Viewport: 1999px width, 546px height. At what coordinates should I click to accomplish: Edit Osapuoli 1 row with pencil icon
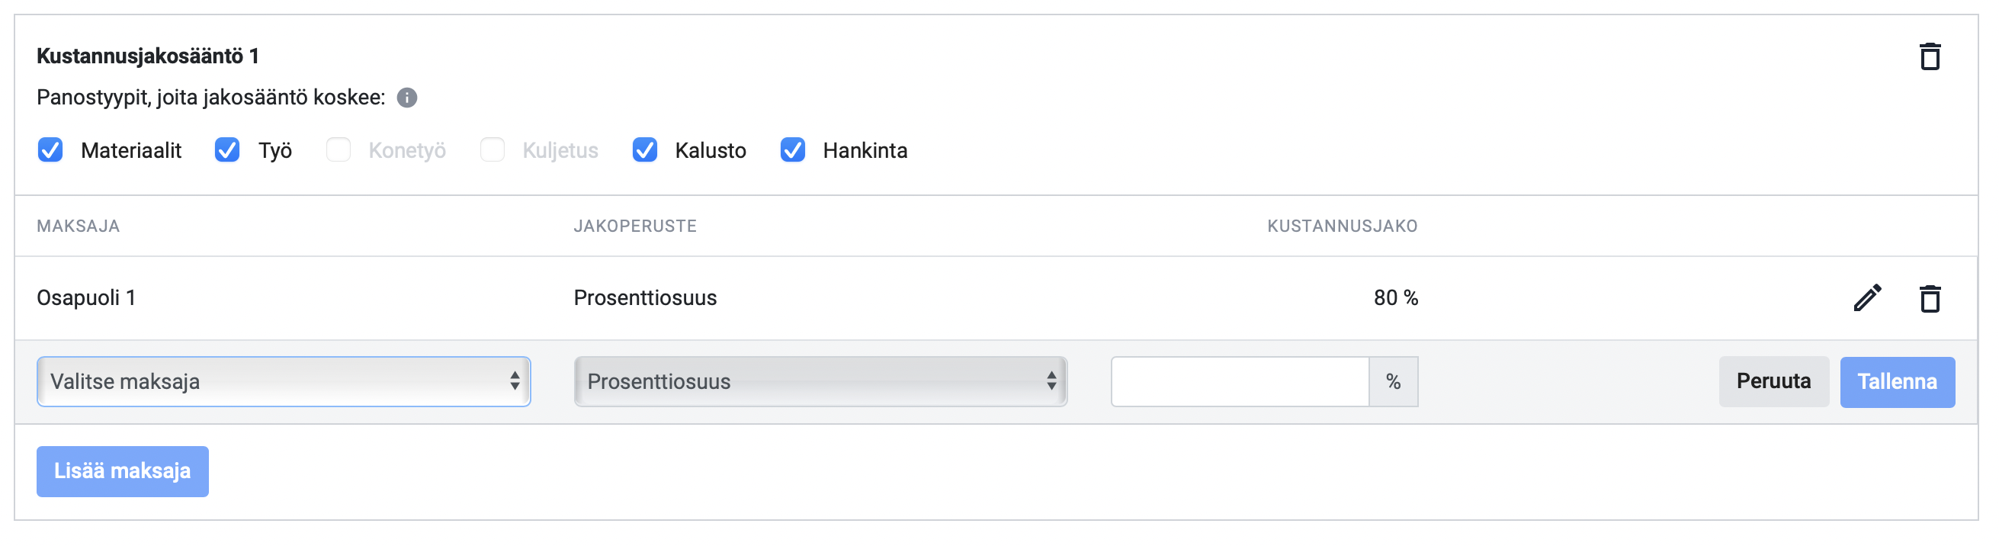point(1867,298)
